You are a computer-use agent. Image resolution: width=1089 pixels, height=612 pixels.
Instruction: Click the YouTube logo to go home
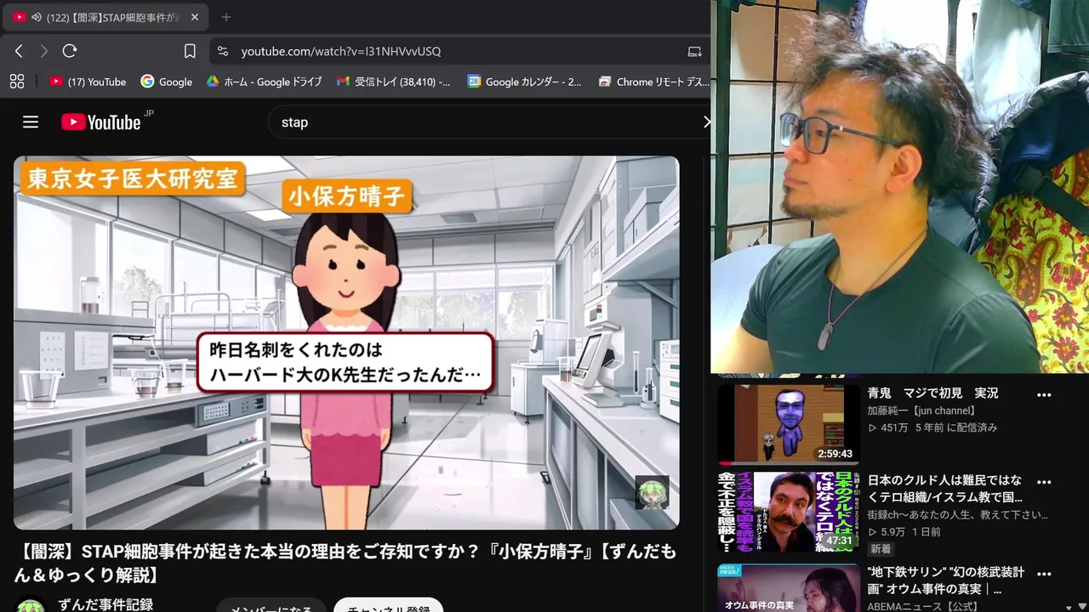click(101, 122)
